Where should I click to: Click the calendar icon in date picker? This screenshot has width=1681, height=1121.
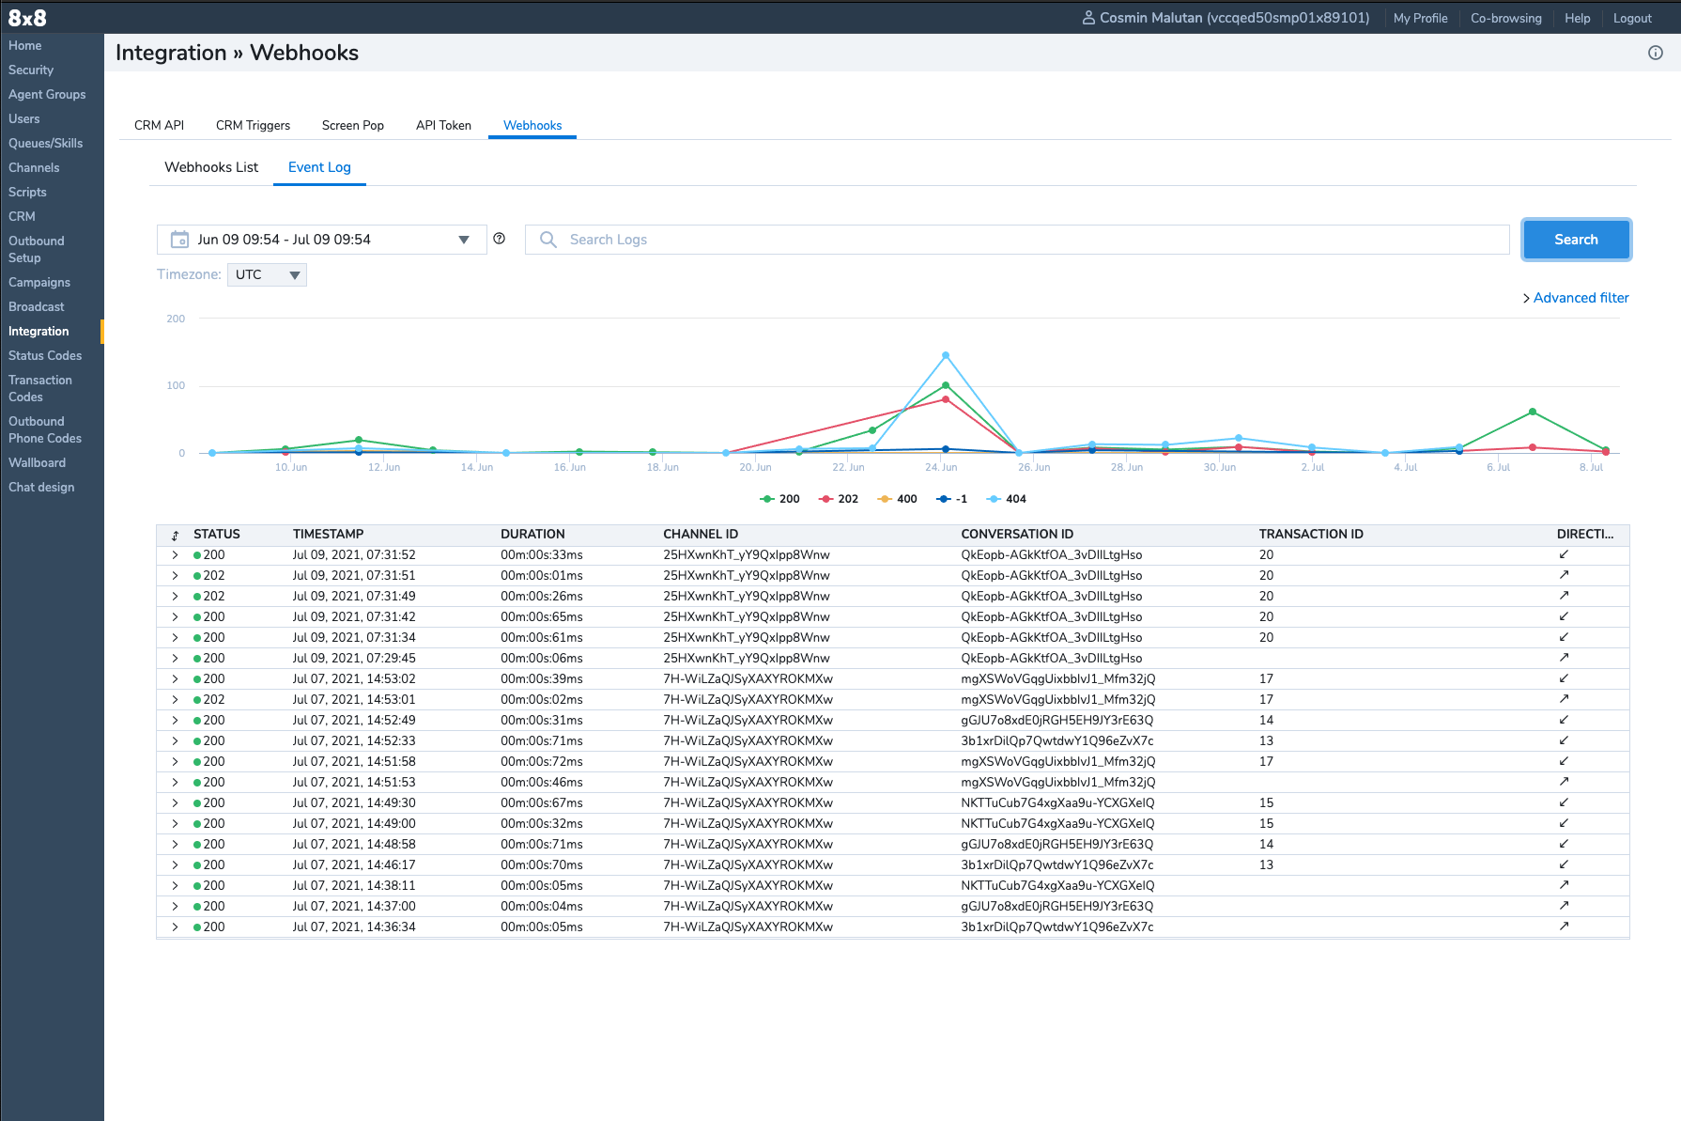[179, 240]
